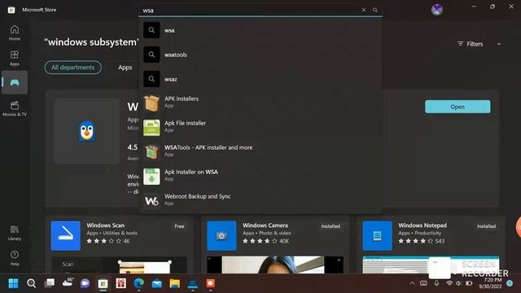Image resolution: width=521 pixels, height=293 pixels.
Task: Select the 'wsaz' search suggestion
Action: pyautogui.click(x=260, y=79)
